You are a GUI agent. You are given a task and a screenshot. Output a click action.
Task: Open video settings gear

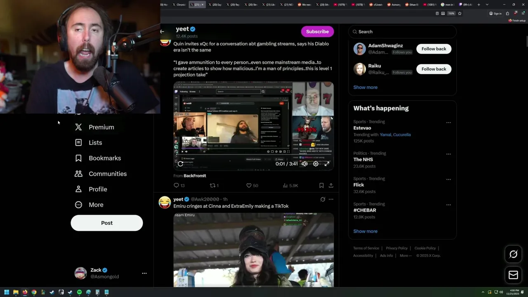point(316,164)
